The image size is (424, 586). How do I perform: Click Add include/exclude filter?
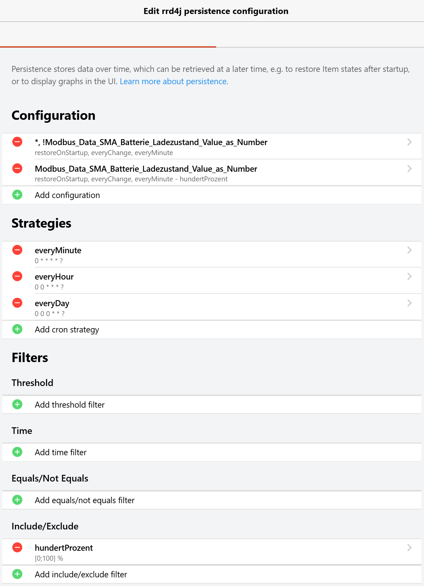[x=81, y=574]
